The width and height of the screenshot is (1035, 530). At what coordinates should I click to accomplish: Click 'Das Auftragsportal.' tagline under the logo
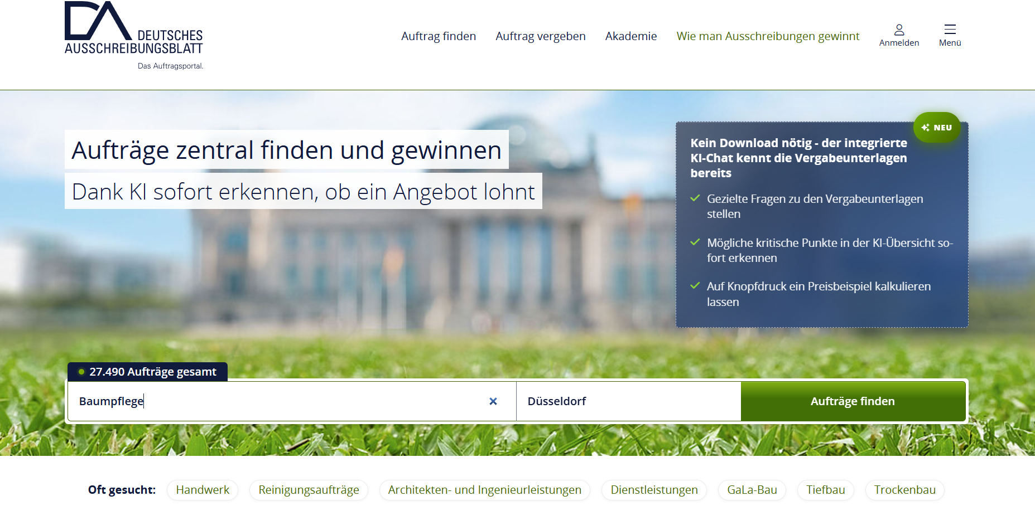click(x=171, y=66)
